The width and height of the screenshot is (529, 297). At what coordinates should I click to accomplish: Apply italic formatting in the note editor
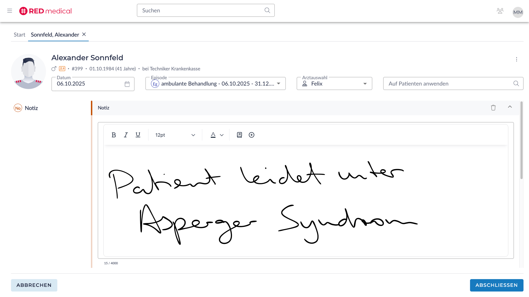pos(126,135)
